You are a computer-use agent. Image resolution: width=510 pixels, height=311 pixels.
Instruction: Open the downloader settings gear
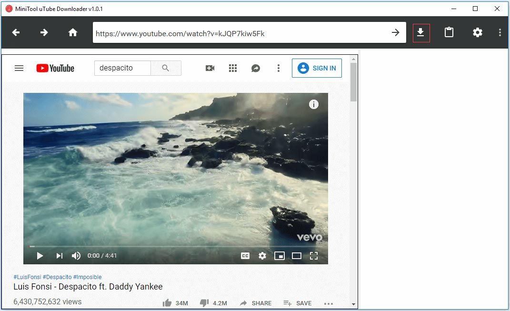coord(478,32)
